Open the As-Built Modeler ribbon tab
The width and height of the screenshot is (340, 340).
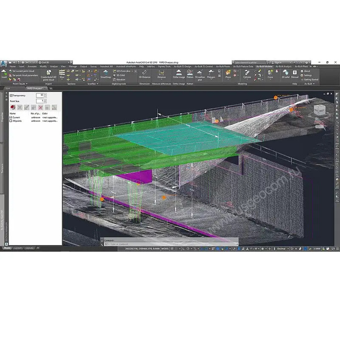pyautogui.click(x=264, y=66)
